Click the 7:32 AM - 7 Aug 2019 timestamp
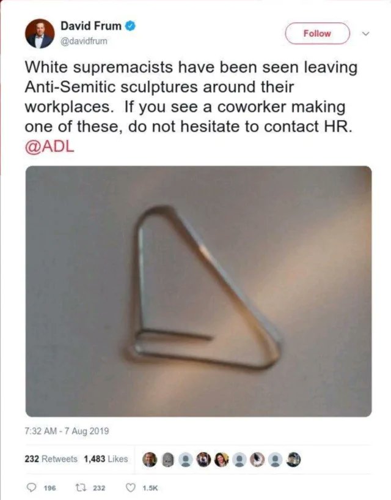 [x=67, y=431]
